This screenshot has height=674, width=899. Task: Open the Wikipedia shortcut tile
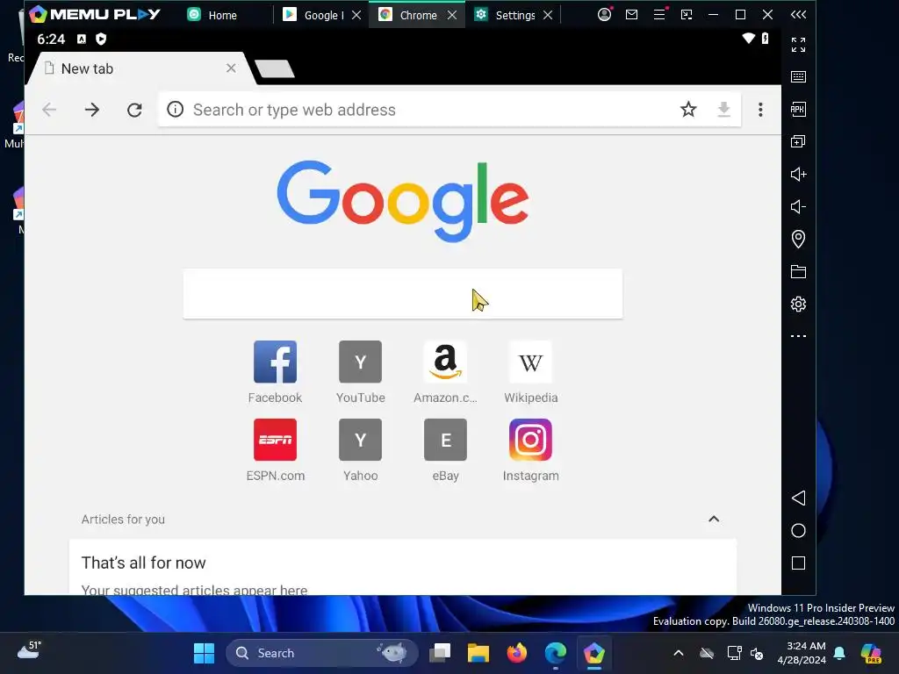[x=530, y=372]
